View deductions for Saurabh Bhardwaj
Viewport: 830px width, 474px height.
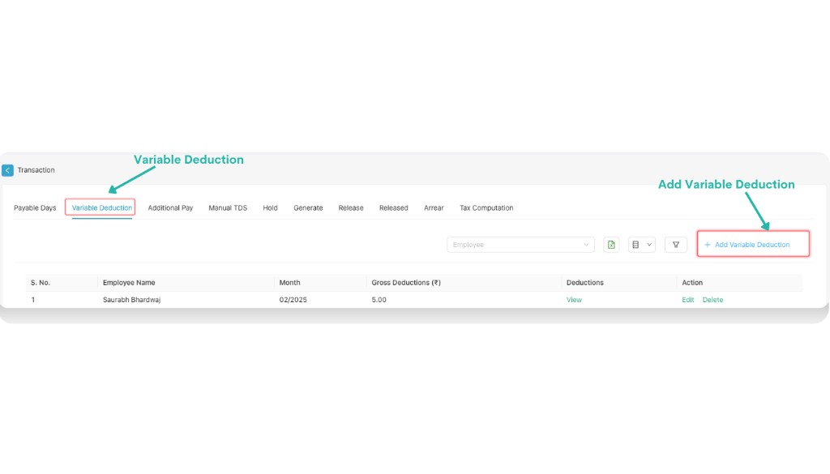click(x=573, y=299)
